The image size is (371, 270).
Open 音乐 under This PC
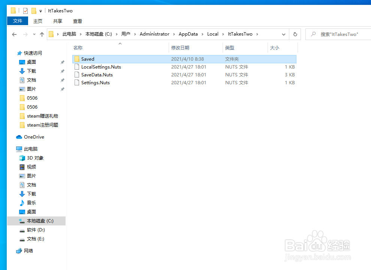point(31,203)
